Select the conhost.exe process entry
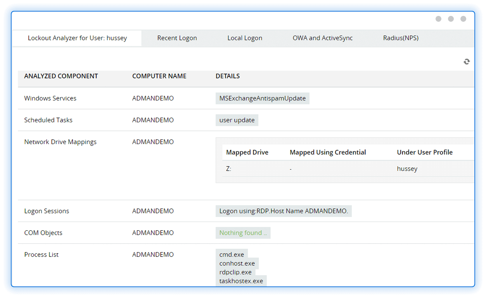This screenshot has height=298, width=486. 237,263
